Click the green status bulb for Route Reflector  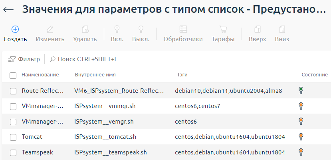tap(301, 90)
